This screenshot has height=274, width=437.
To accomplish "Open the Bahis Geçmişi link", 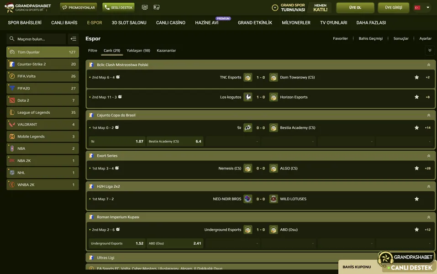I will [x=370, y=39].
